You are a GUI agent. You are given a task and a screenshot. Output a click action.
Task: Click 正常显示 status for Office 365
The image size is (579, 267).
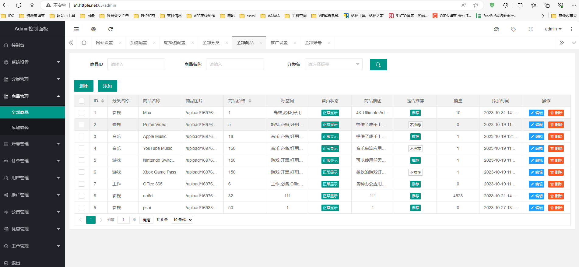tap(330, 184)
